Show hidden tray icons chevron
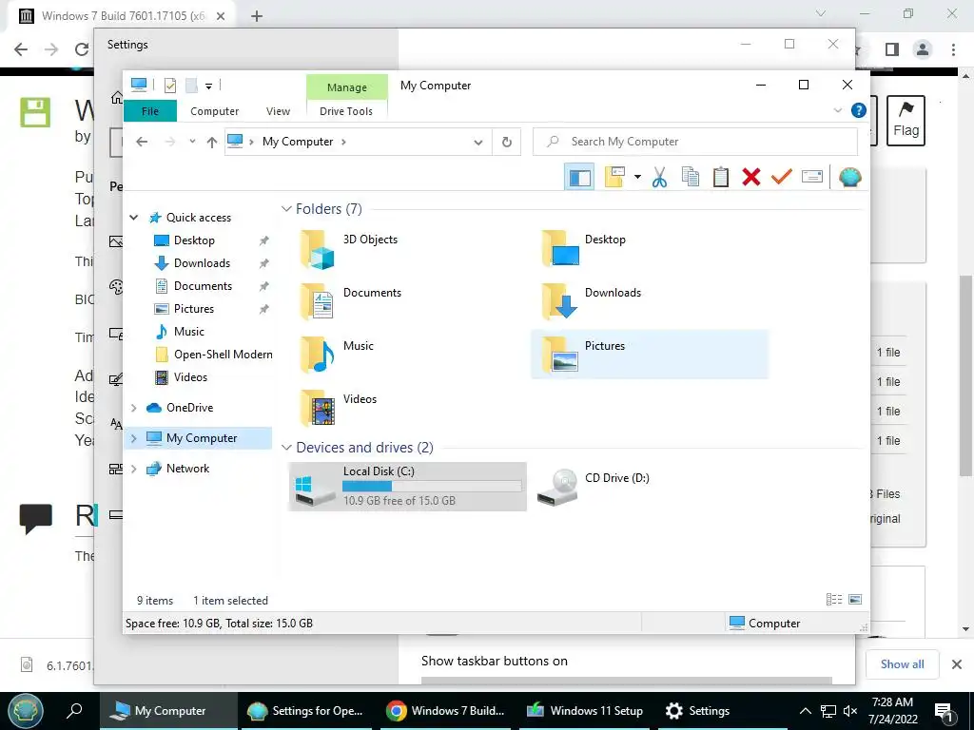Screen dimensions: 974x730 tap(805, 711)
